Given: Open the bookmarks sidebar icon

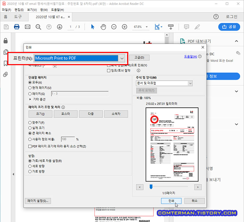Looking at the screenshot, I should click(x=6, y=63).
